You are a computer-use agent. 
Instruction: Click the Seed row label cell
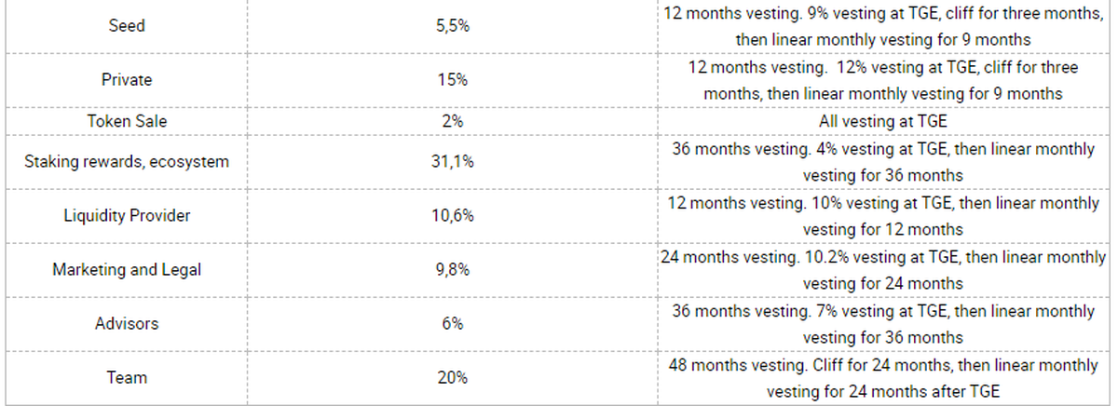pyautogui.click(x=127, y=26)
